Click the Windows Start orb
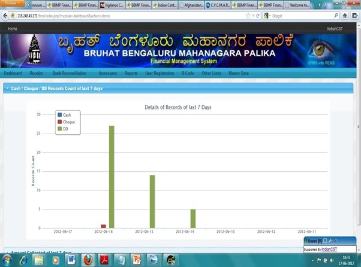Screen dimensions: 361x267 [7, 260]
